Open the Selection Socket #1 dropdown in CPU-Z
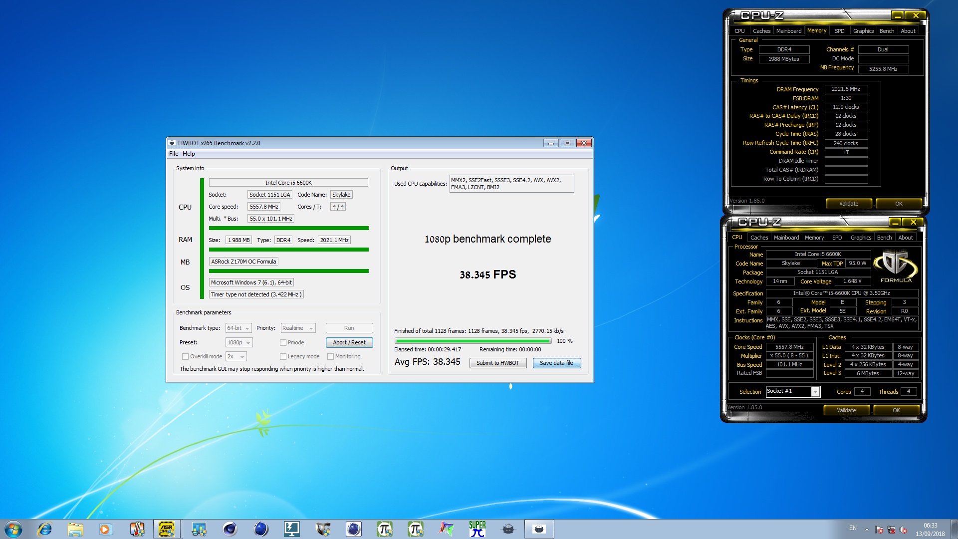The width and height of the screenshot is (958, 539). click(x=792, y=391)
